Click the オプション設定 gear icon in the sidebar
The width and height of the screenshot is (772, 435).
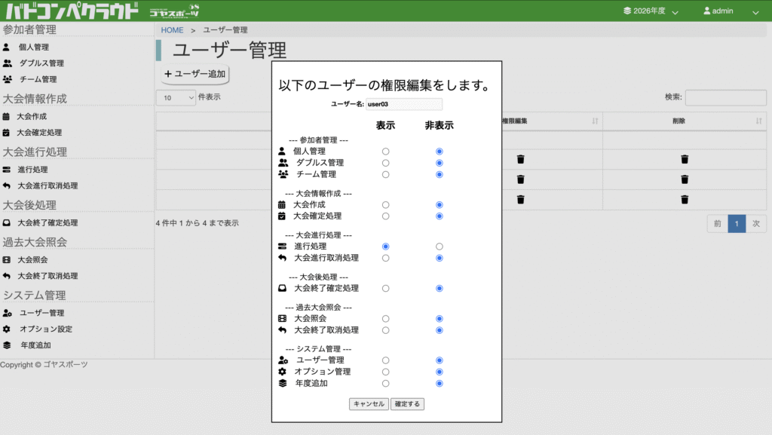click(x=7, y=329)
